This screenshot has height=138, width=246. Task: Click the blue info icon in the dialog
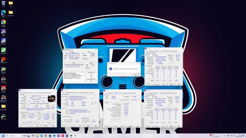110,69
